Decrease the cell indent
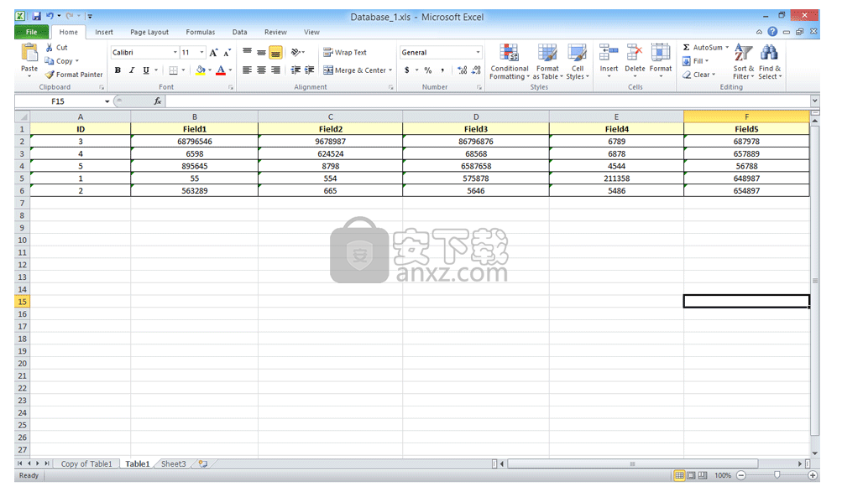This screenshot has width=842, height=502. click(295, 70)
